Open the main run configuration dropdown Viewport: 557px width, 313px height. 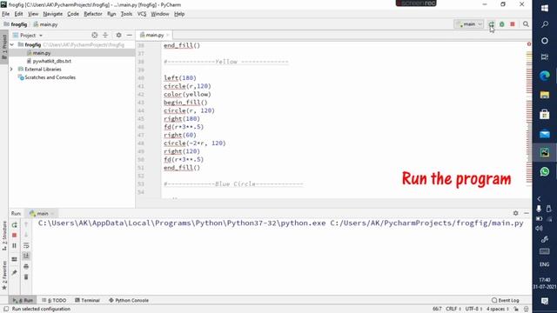(469, 24)
